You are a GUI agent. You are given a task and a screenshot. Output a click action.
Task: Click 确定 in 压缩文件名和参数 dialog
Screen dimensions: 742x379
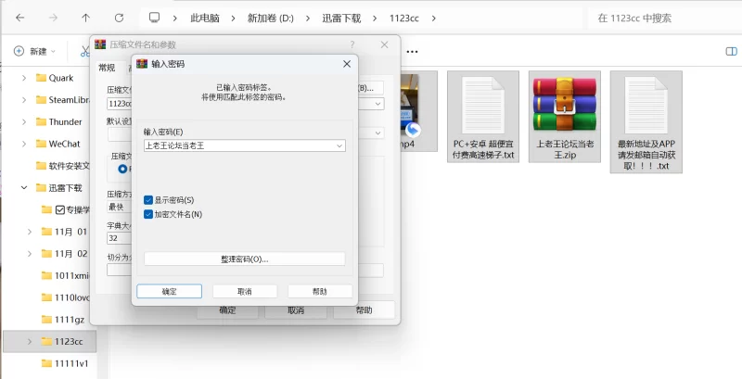(227, 310)
